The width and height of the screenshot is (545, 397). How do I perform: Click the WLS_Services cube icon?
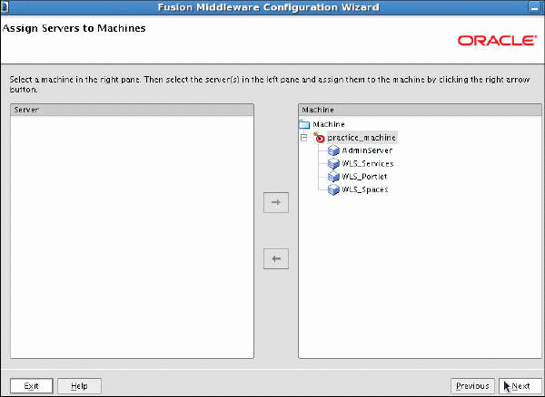(x=333, y=163)
